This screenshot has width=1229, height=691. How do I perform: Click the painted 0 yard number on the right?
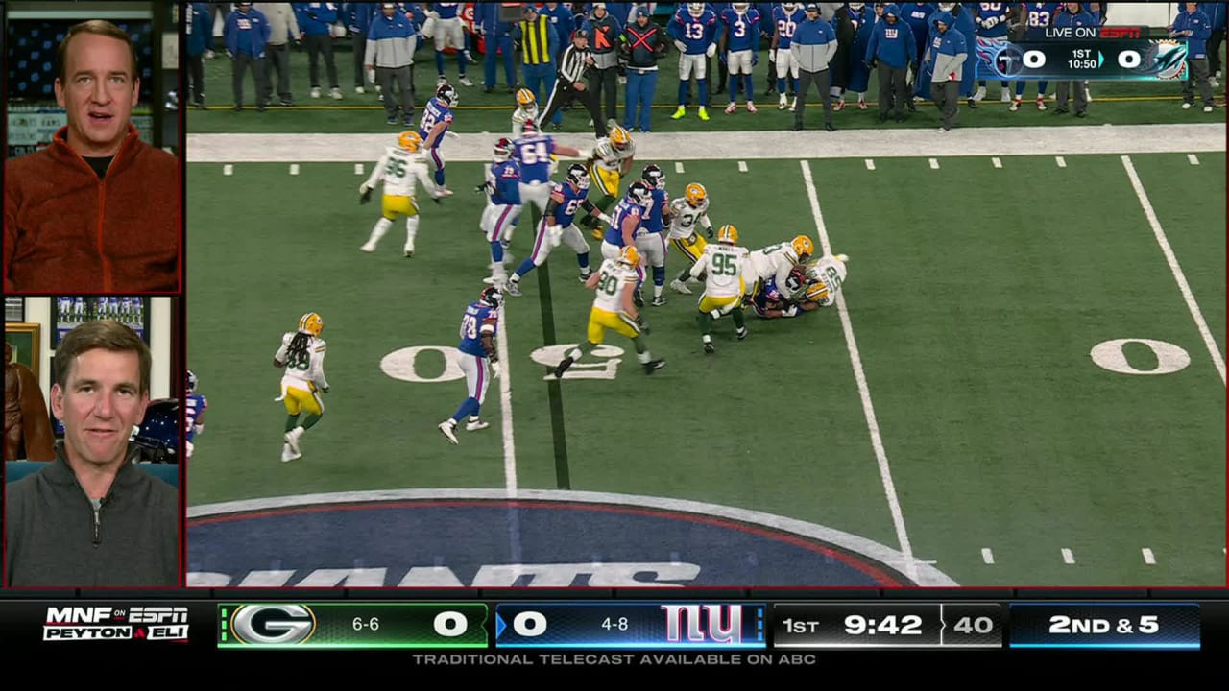click(x=1140, y=356)
